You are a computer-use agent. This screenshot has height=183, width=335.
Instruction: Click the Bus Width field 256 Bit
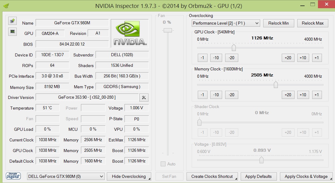[122, 76]
